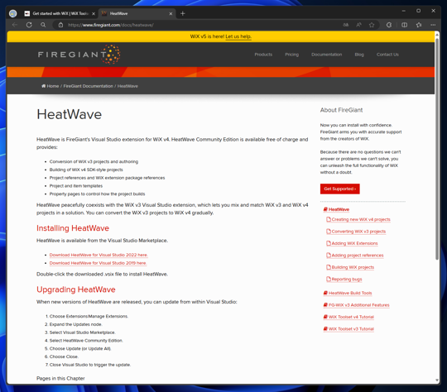Open the browser profile avatar menu
Screen dimensions: 447x392
tap(12, 13)
